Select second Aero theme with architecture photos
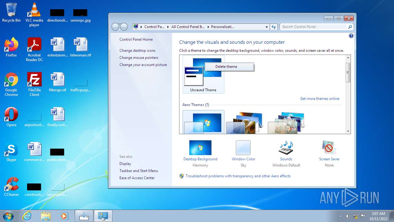The image size is (394, 222). 245,122
